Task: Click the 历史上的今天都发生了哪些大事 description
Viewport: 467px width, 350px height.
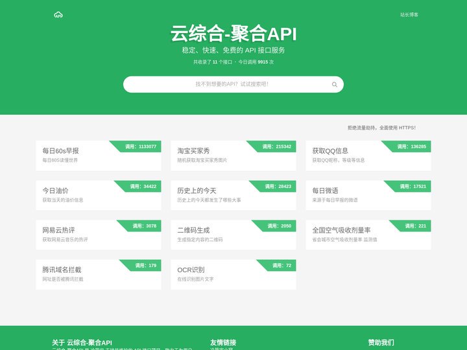Action: 209,200
